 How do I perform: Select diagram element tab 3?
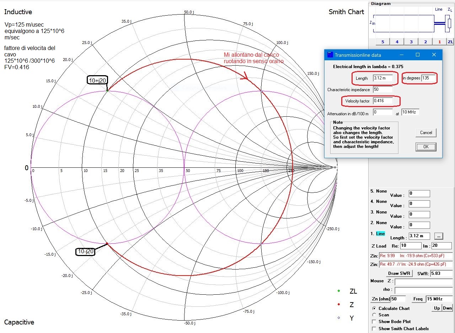tap(411, 42)
